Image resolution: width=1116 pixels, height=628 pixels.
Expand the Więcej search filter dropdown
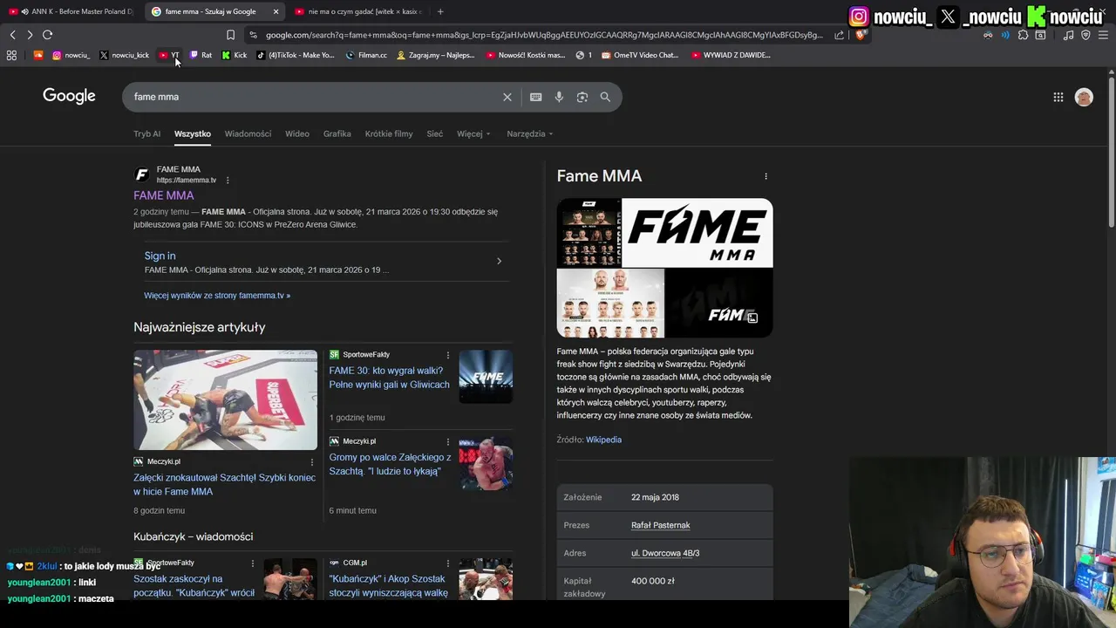point(473,133)
